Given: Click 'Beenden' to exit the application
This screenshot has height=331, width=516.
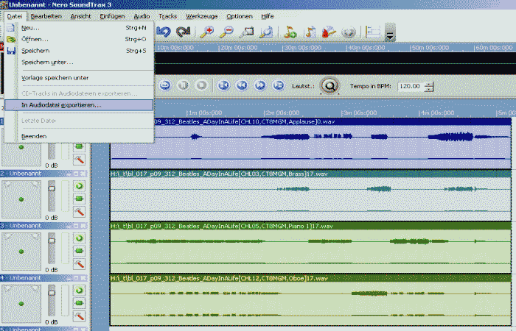Looking at the screenshot, I should click(x=34, y=136).
